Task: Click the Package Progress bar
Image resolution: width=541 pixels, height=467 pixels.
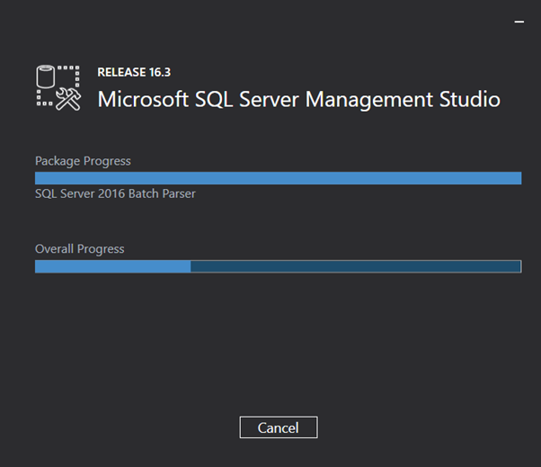Action: coord(278,178)
